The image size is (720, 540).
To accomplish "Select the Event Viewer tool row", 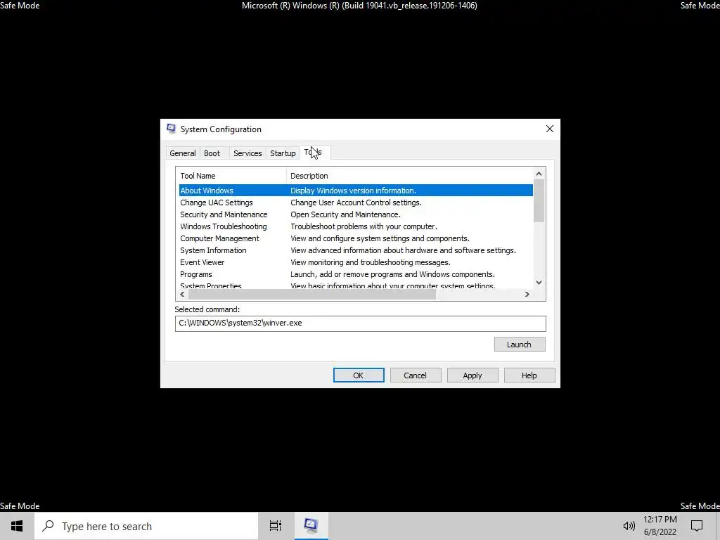I will pos(356,262).
